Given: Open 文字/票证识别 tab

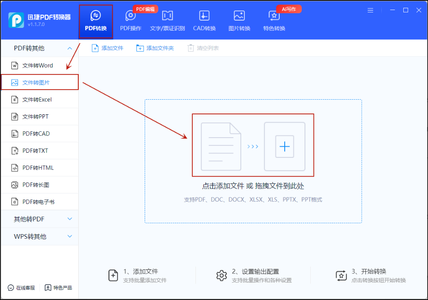Looking at the screenshot, I should click(168, 21).
